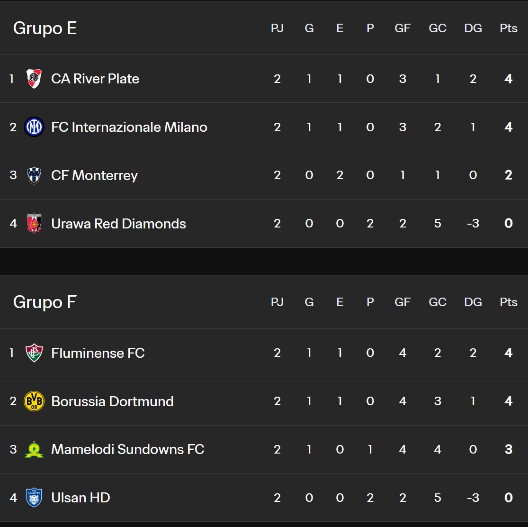528x527 pixels.
Task: Click the Ulsan HD crest icon
Action: point(34,498)
